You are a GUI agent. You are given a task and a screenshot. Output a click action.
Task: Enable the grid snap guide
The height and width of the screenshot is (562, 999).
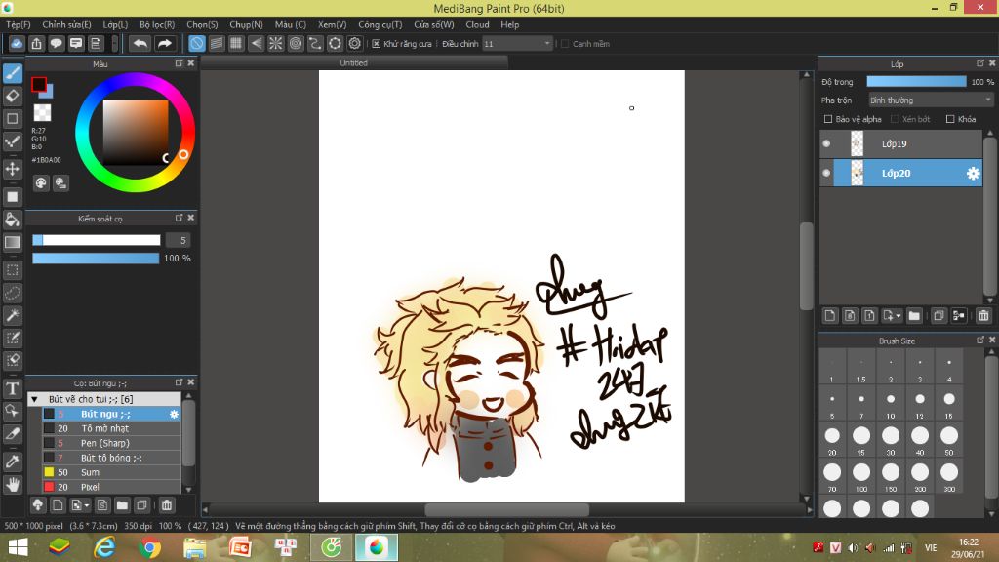tap(236, 43)
